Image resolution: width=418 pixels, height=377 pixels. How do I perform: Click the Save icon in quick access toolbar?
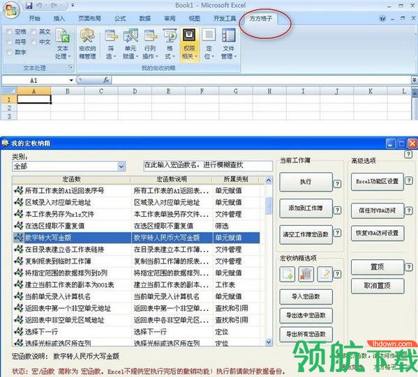tap(29, 6)
